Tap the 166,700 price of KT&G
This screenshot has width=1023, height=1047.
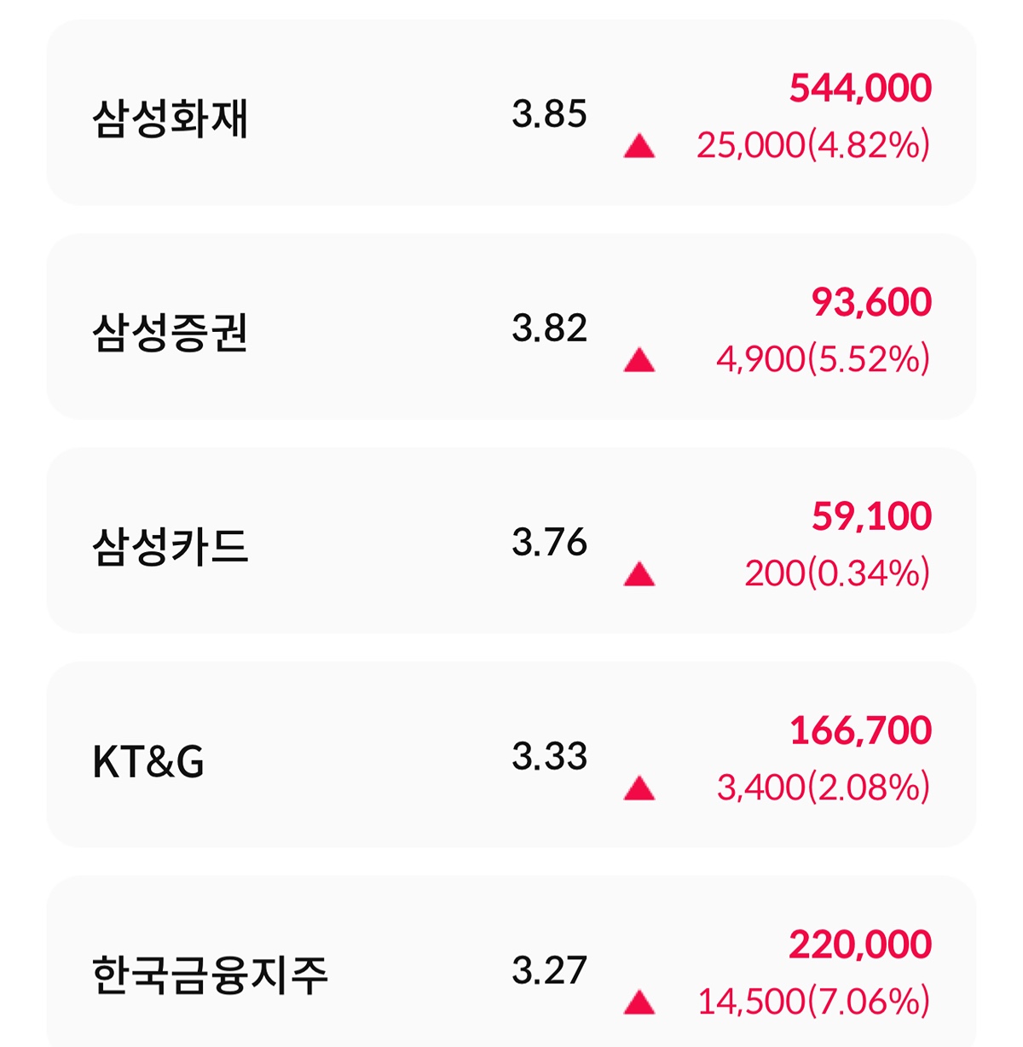[860, 730]
